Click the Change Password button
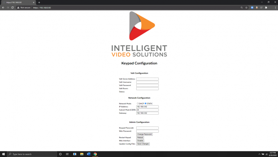This screenshot has height=157, width=278. (x=144, y=134)
